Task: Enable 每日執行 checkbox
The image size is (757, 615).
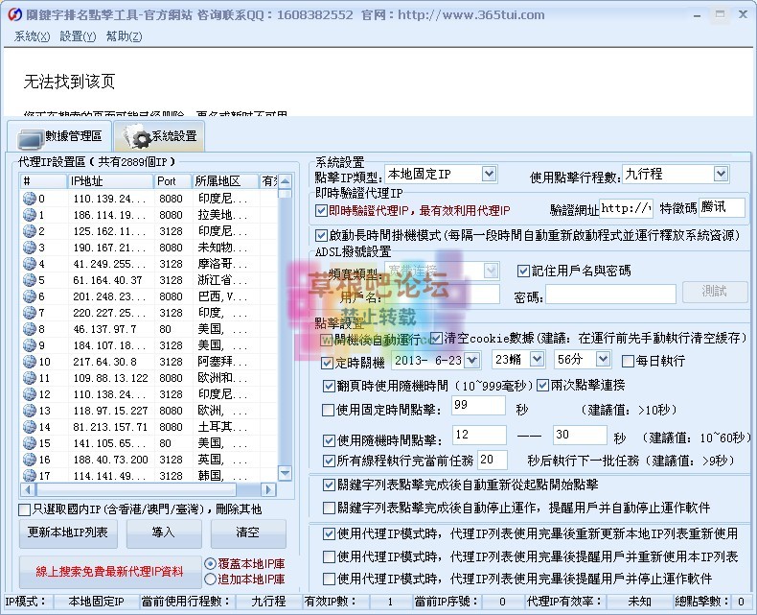Action: pos(628,361)
